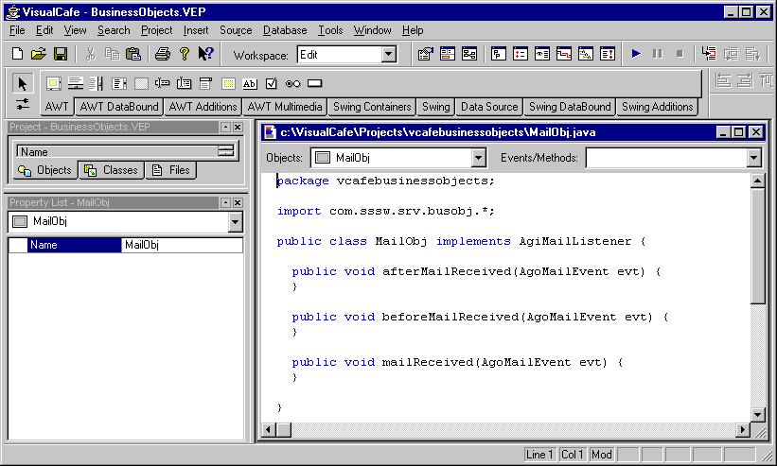This screenshot has width=777, height=466.
Task: Open the File menu
Action: tap(17, 30)
